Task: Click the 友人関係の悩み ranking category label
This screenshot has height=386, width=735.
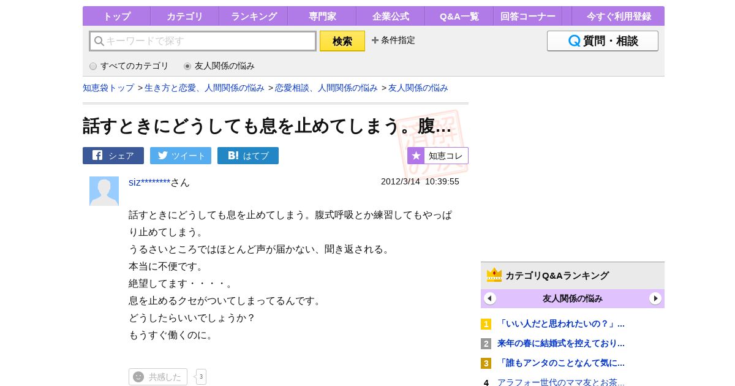Action: point(573,299)
